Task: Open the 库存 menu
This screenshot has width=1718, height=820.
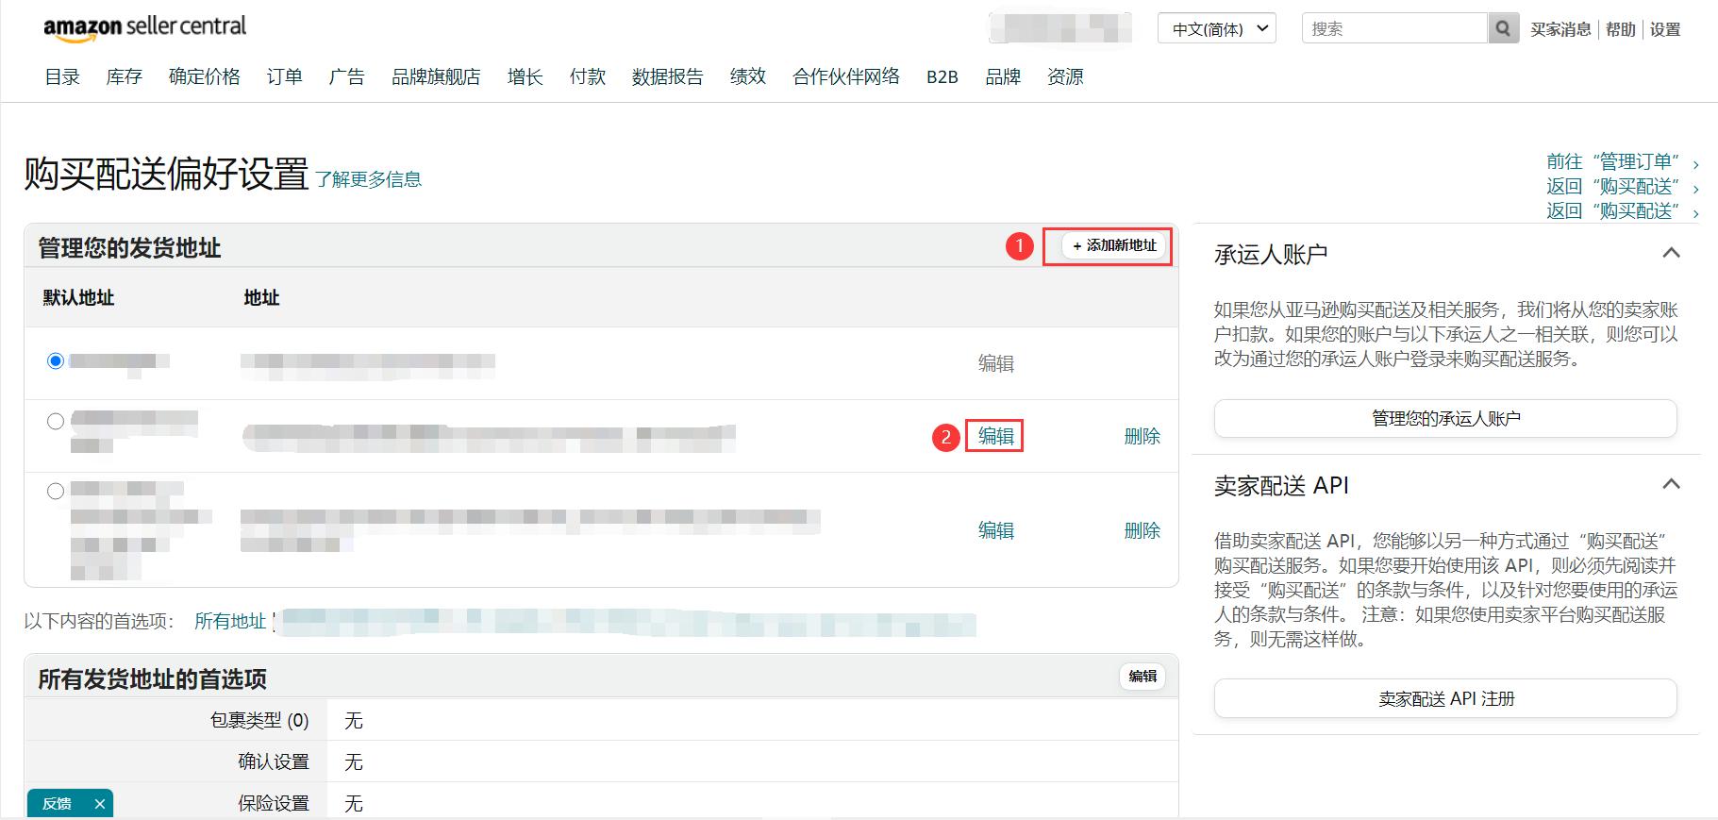Action: point(125,76)
